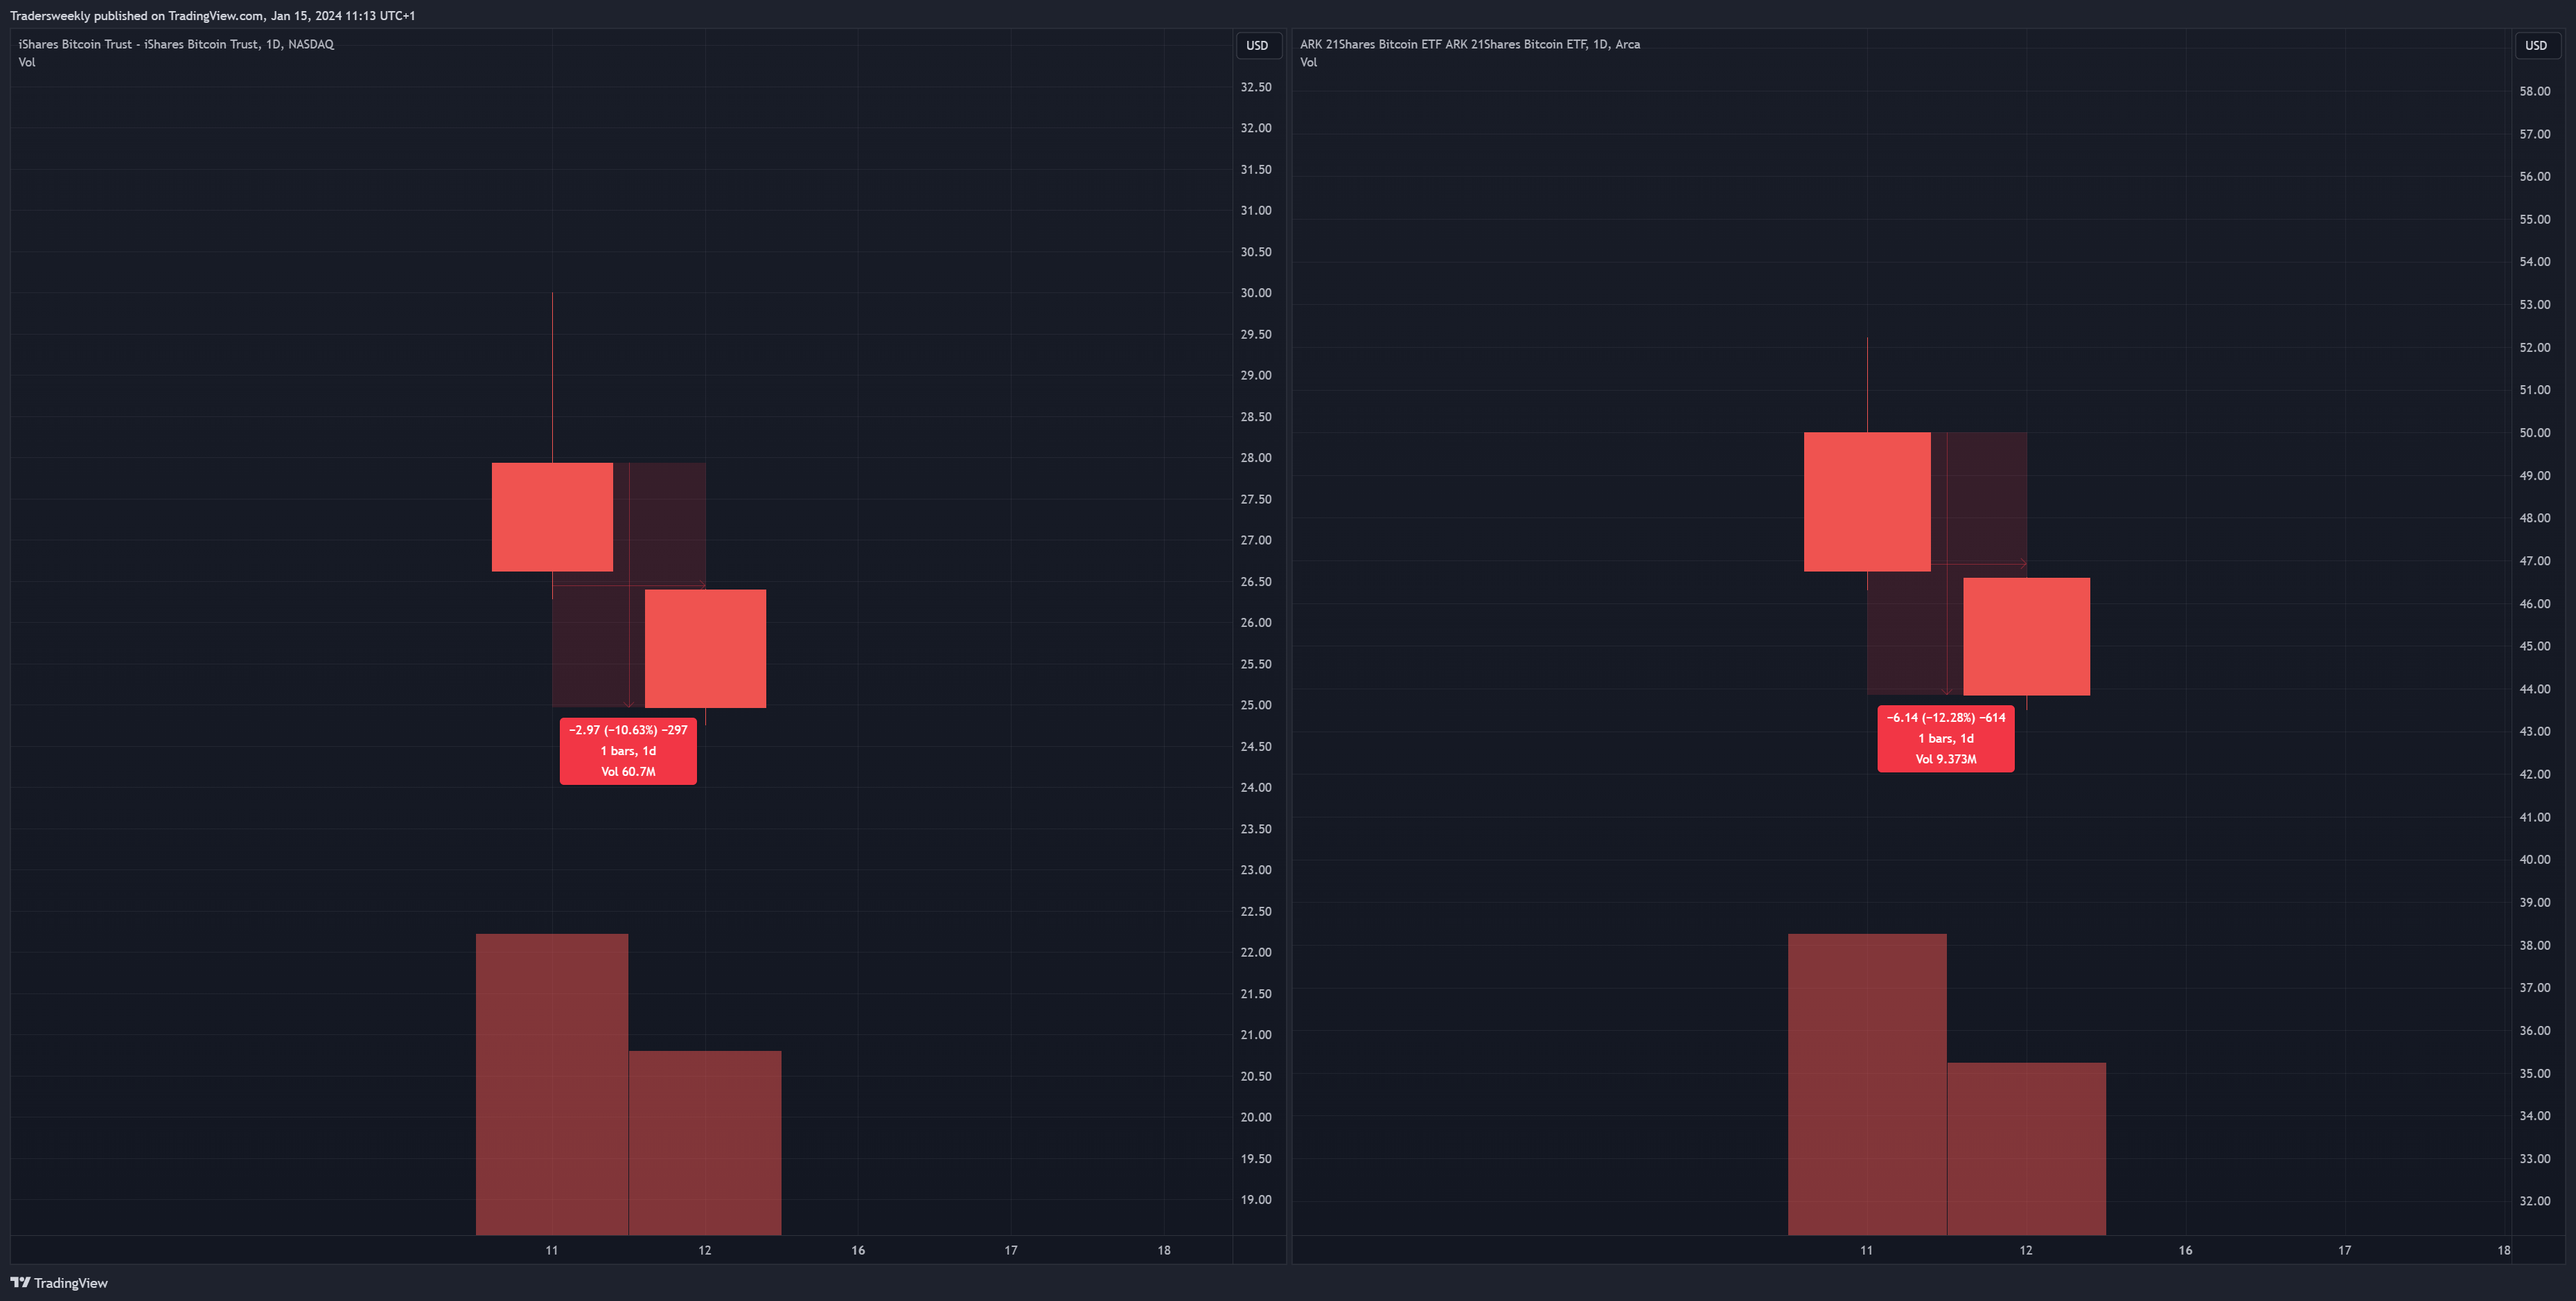Image resolution: width=2576 pixels, height=1301 pixels.
Task: Click the 25.00 price label on the iShares axis
Action: click(x=1256, y=705)
